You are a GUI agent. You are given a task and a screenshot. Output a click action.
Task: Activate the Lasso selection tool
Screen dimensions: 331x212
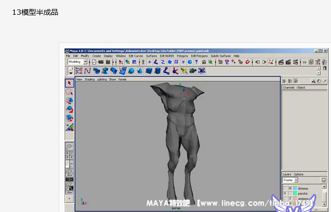point(69,92)
